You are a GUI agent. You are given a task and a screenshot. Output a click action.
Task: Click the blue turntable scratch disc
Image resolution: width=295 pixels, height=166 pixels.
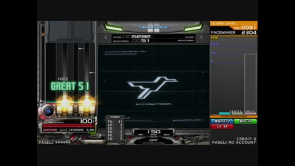click(48, 111)
